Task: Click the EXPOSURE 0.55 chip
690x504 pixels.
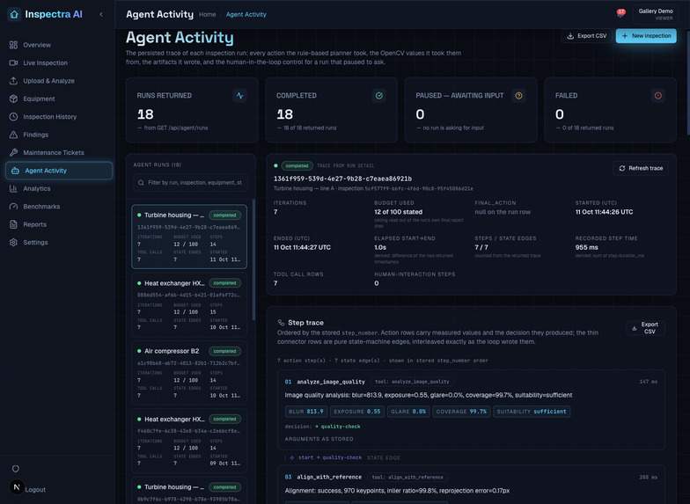Action: coord(357,412)
